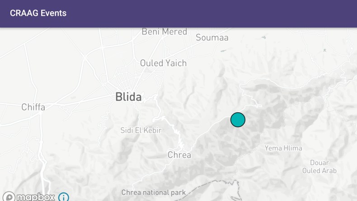Tap the CRAAG Events title

coord(38,13)
